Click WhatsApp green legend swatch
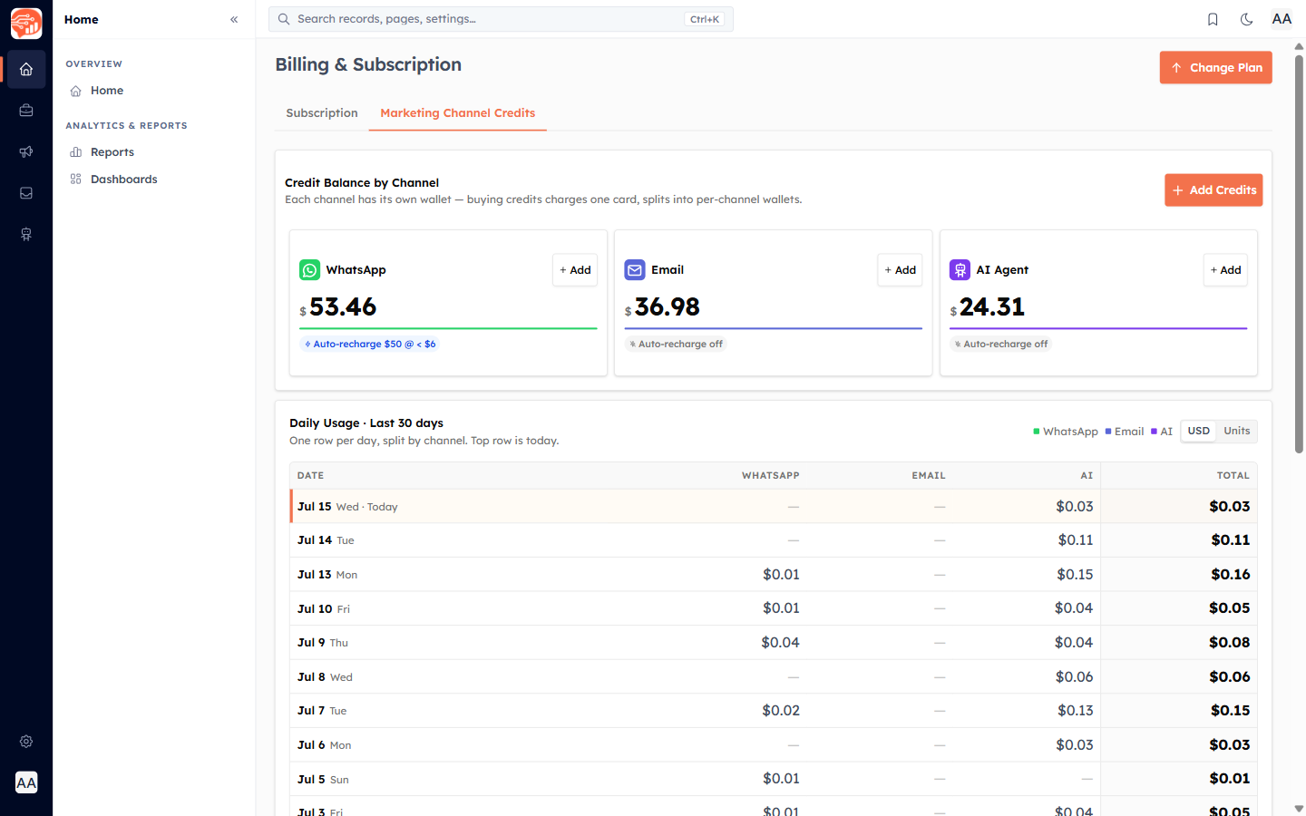 (1037, 432)
